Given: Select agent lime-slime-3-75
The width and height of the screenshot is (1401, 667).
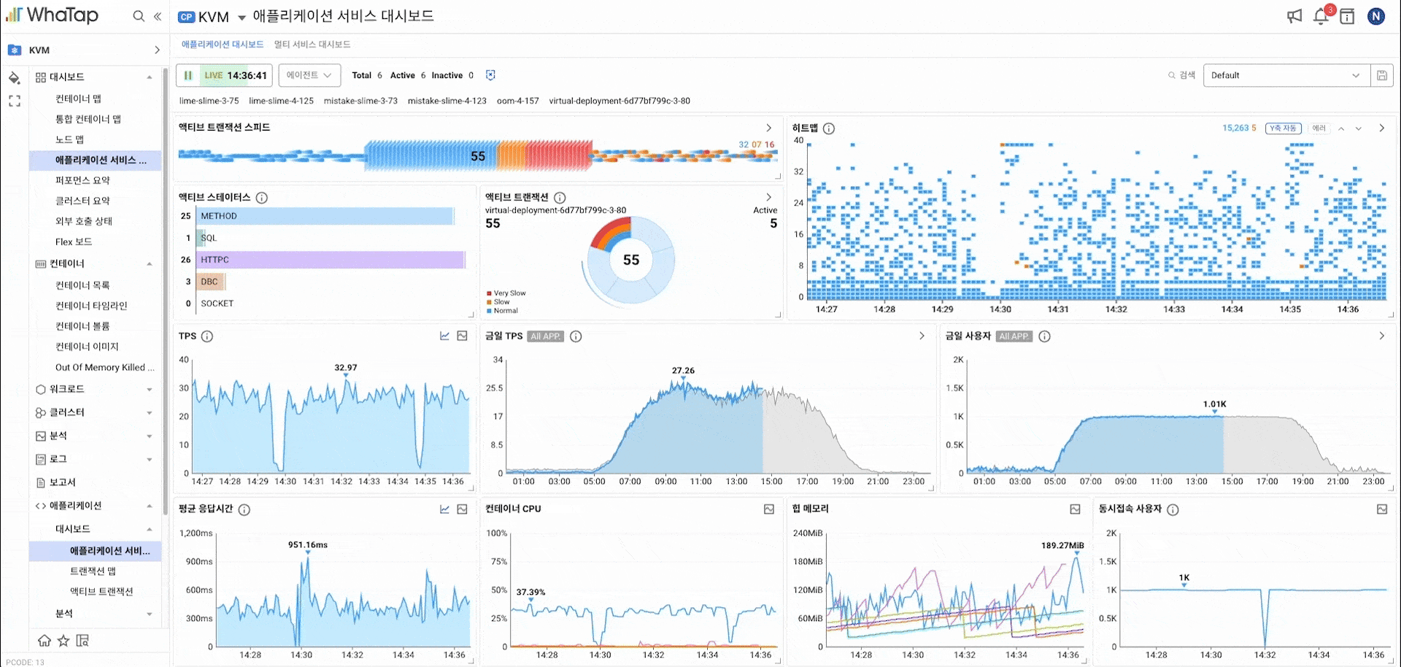Looking at the screenshot, I should [209, 101].
